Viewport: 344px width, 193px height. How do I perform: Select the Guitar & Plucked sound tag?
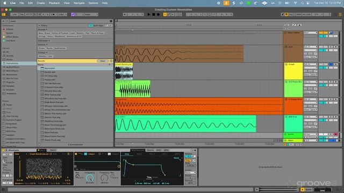click(x=60, y=33)
